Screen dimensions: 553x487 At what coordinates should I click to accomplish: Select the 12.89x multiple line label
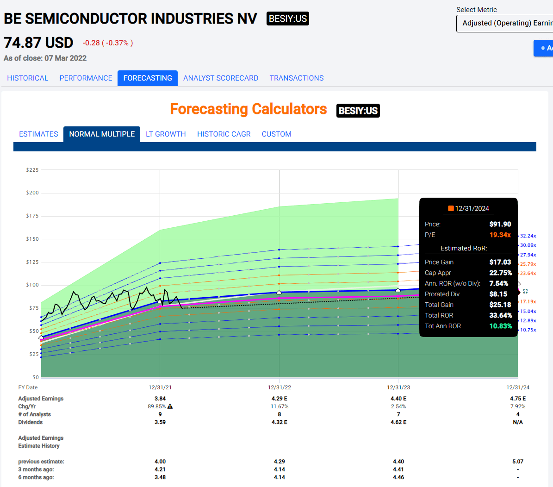click(x=528, y=320)
